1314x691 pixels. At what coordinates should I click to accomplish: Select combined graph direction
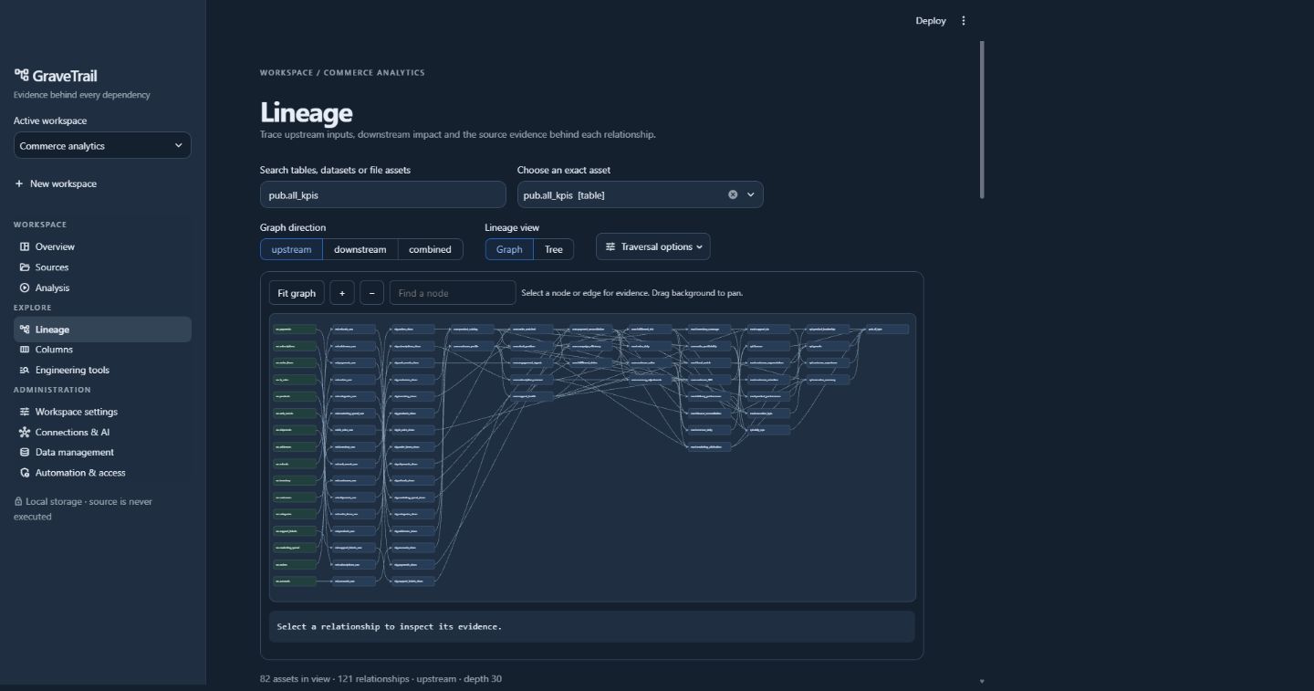[x=430, y=249]
